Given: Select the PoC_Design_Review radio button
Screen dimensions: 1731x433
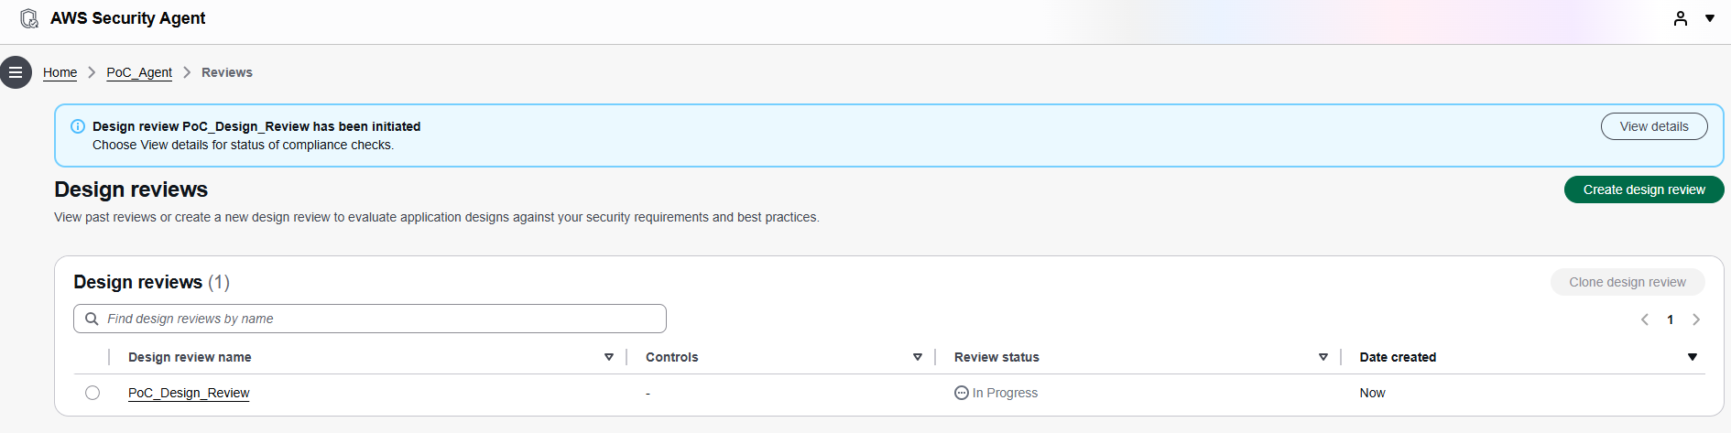Looking at the screenshot, I should click(93, 393).
